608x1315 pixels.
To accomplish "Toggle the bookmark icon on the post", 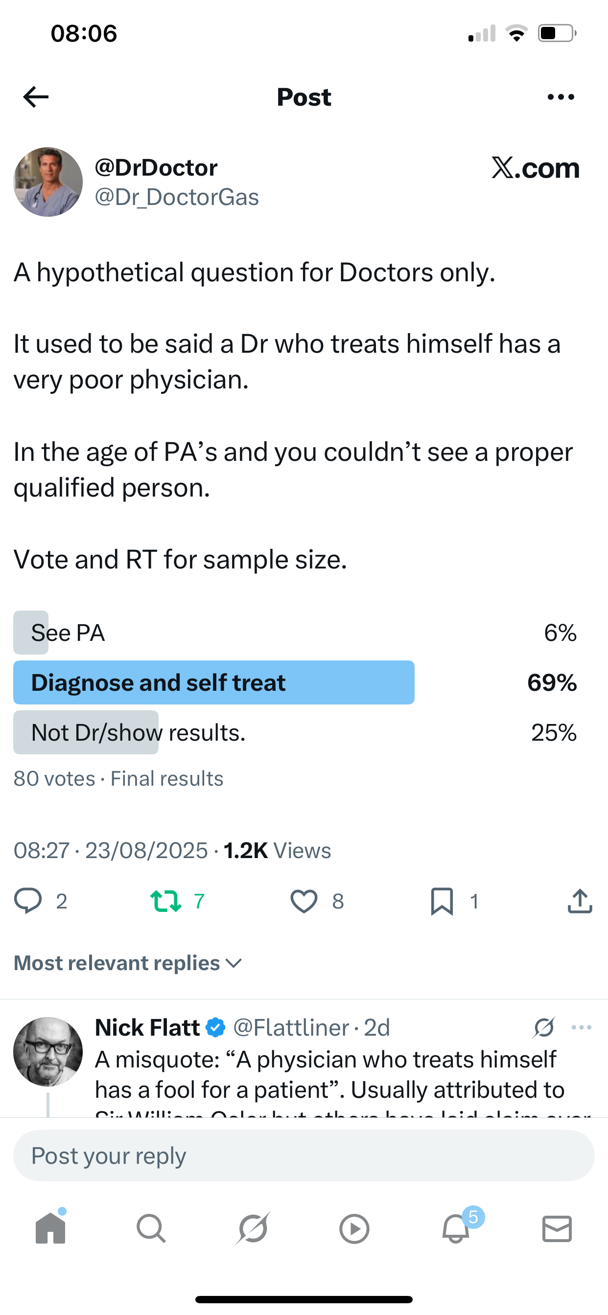I will pos(442,901).
